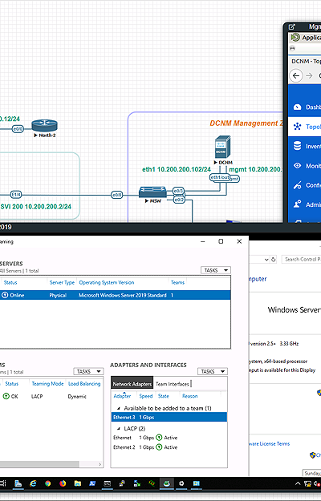Click the browser forward arrow
Image resolution: width=321 pixels, height=501 pixels.
click(309, 75)
